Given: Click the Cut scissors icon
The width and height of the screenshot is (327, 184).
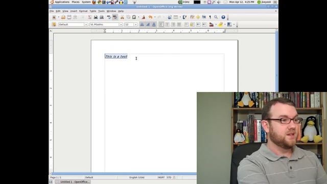Looking at the screenshot, I should [x=122, y=17].
